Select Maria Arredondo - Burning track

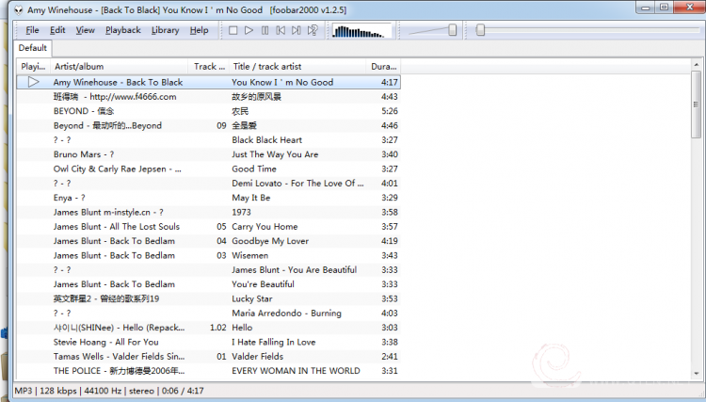(x=208, y=313)
